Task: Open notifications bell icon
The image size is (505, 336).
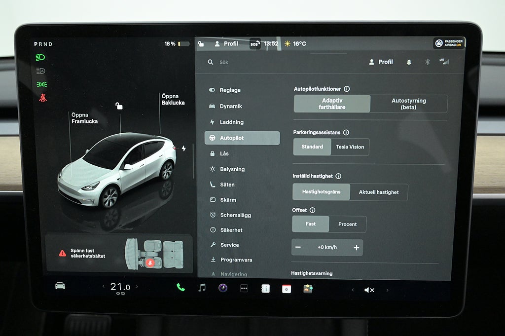Action: (x=409, y=62)
